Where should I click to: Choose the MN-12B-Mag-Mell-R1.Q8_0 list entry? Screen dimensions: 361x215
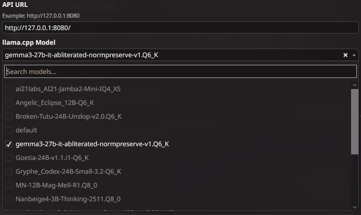click(56, 185)
